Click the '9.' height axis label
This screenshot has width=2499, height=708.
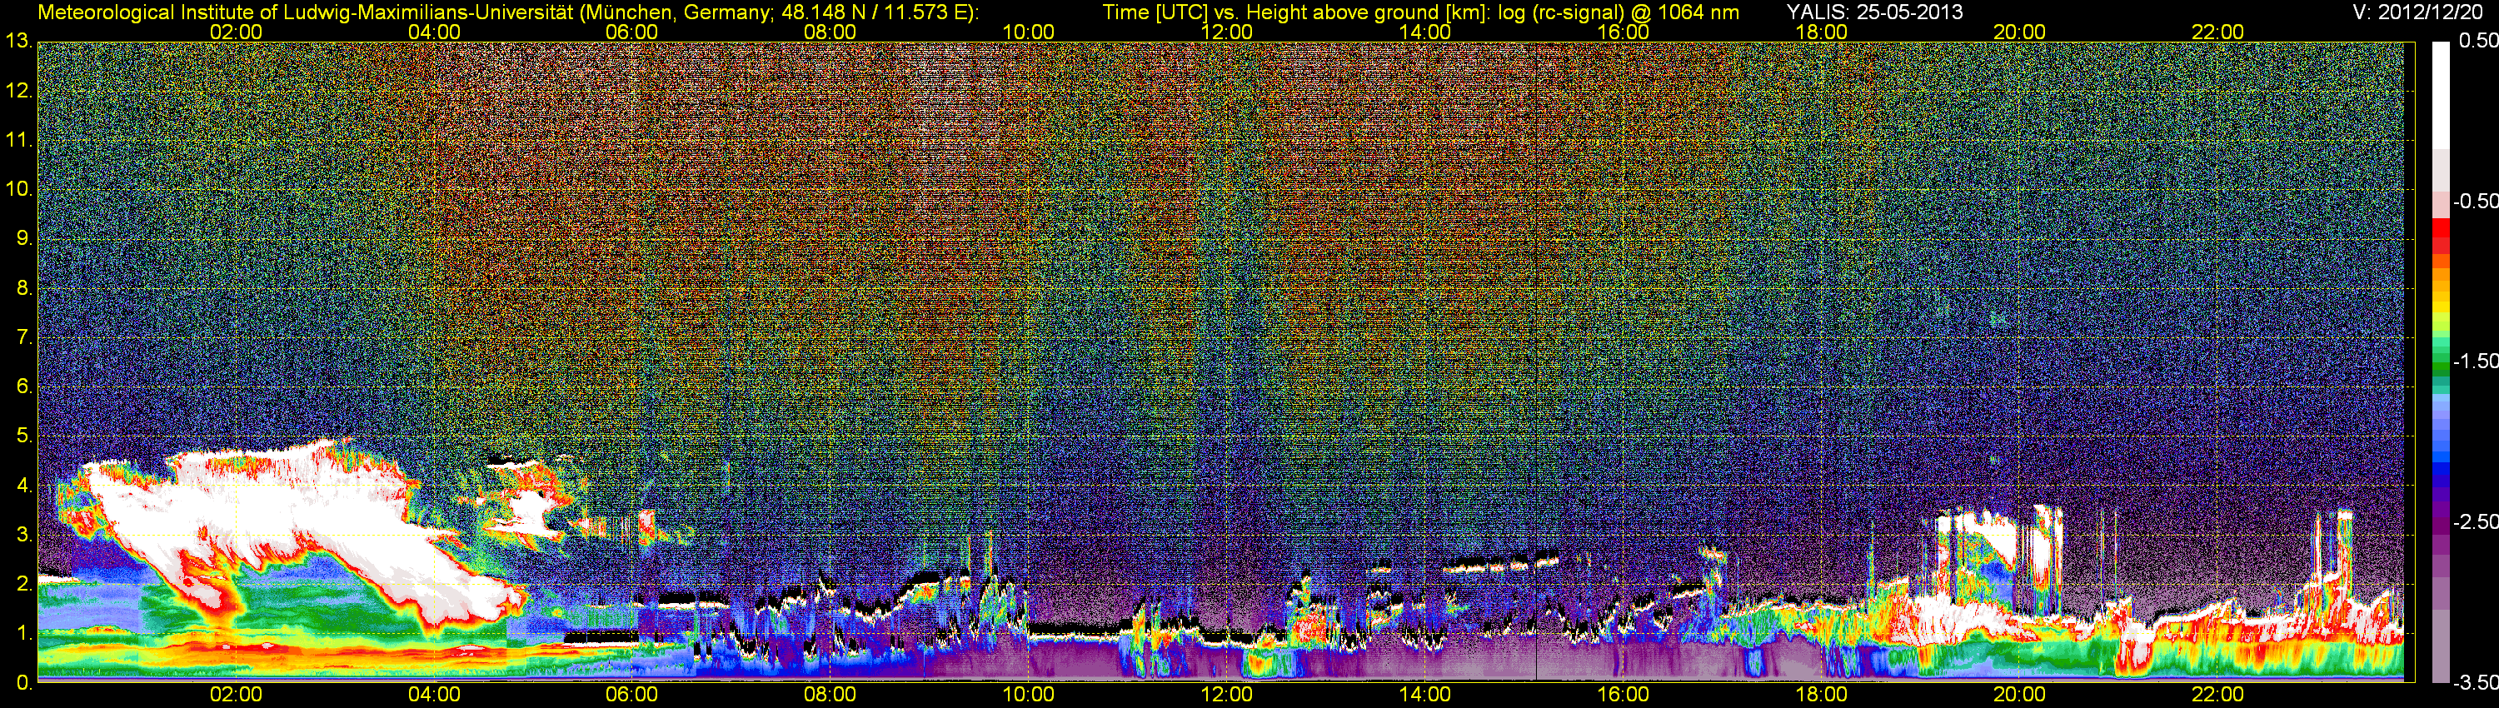(x=24, y=238)
